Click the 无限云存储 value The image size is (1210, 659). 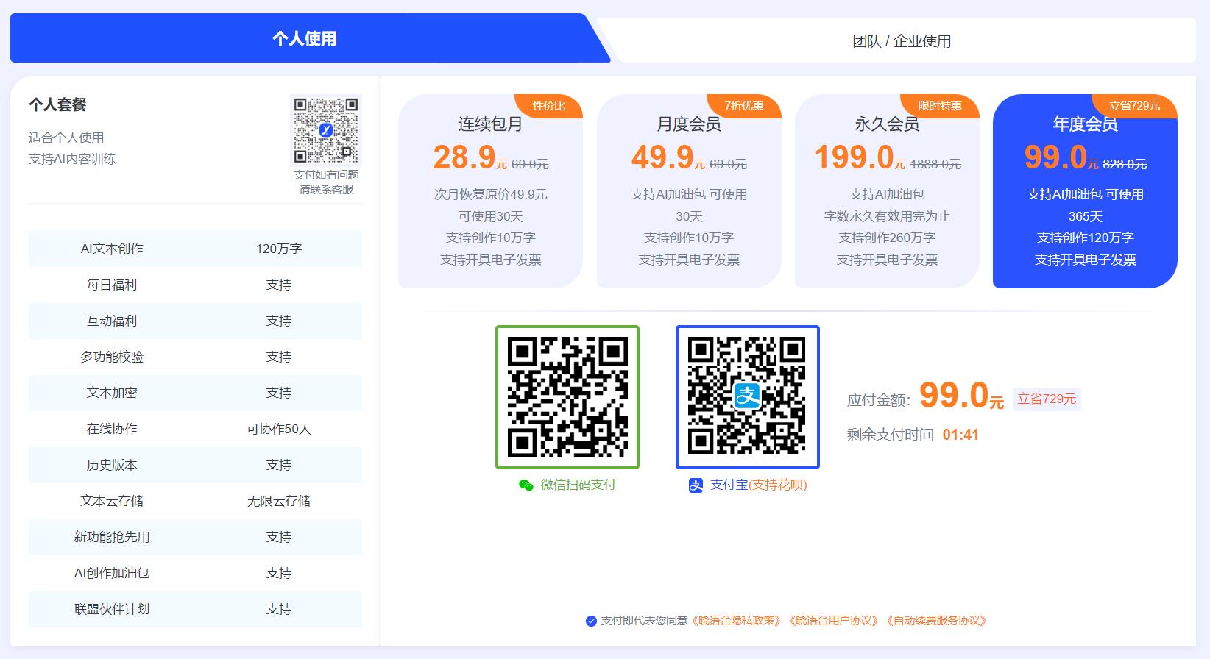279,501
